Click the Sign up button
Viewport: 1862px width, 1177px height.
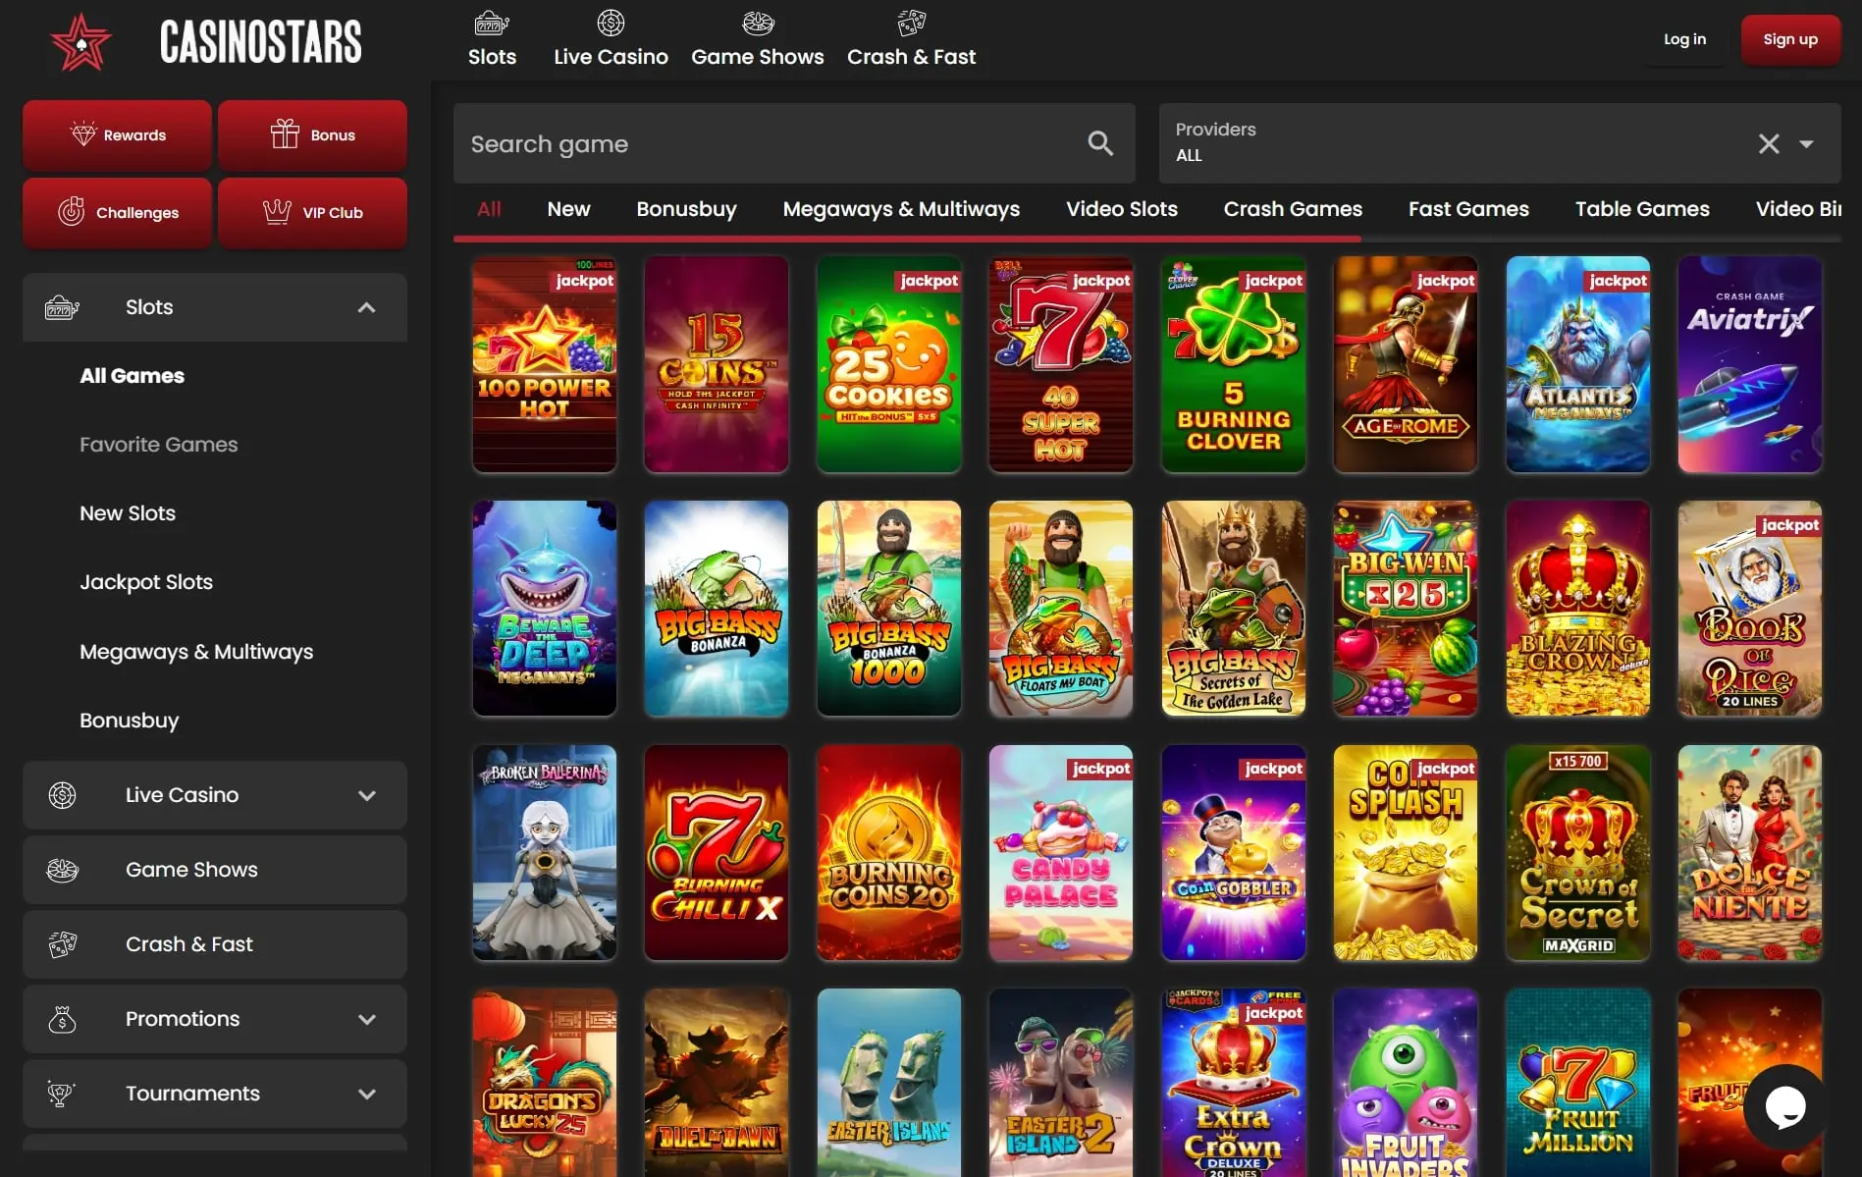1790,39
